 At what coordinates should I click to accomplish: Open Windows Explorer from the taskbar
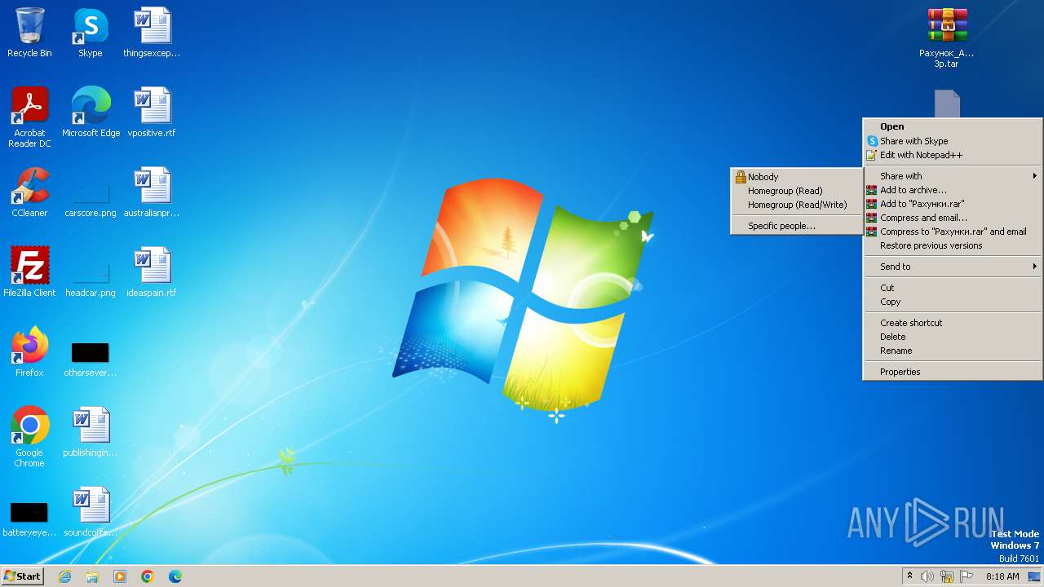(x=92, y=576)
